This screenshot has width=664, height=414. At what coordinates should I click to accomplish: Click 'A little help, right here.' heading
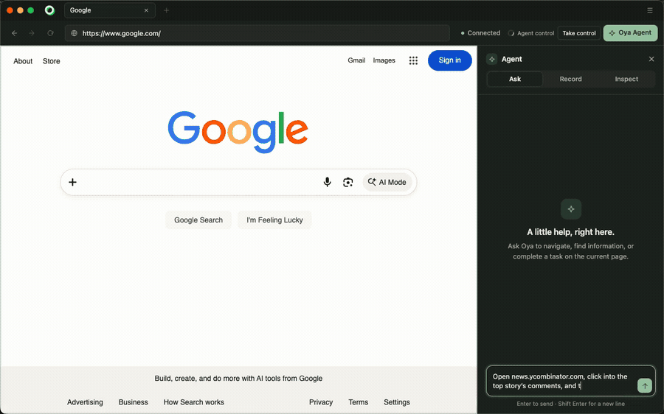coord(570,232)
